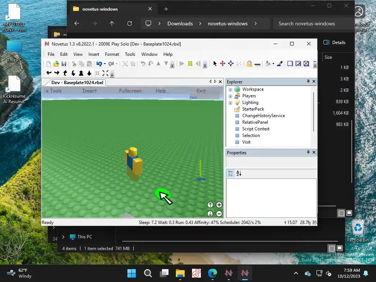Open the File menu
Screen dimensions: 376x282
tap(51, 54)
